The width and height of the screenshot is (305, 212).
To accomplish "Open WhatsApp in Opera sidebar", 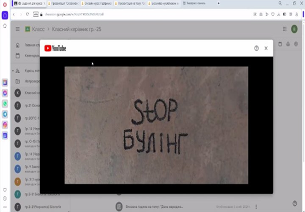I will pyautogui.click(x=5, y=103).
